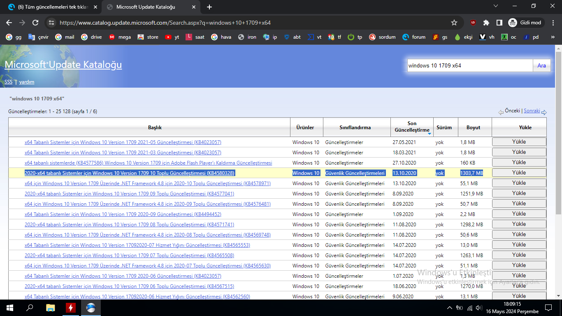This screenshot has width=562, height=316.
Task: Go back to the previous page
Action: (9, 23)
